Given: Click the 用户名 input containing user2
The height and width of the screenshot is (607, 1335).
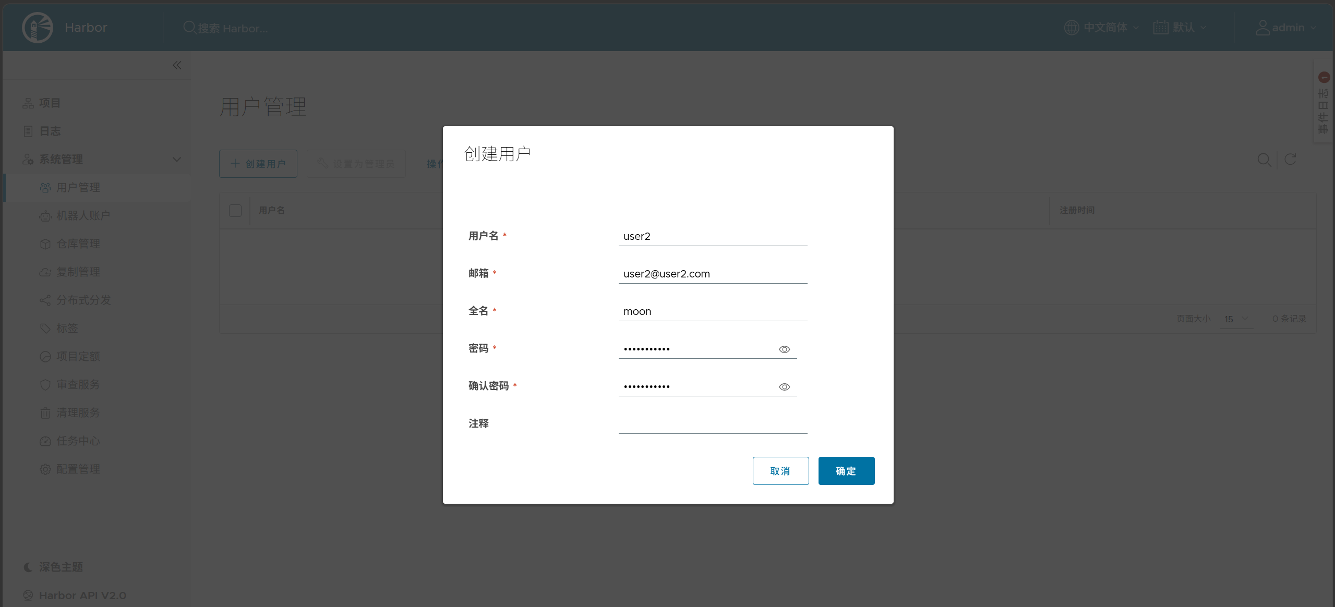Looking at the screenshot, I should pos(713,236).
